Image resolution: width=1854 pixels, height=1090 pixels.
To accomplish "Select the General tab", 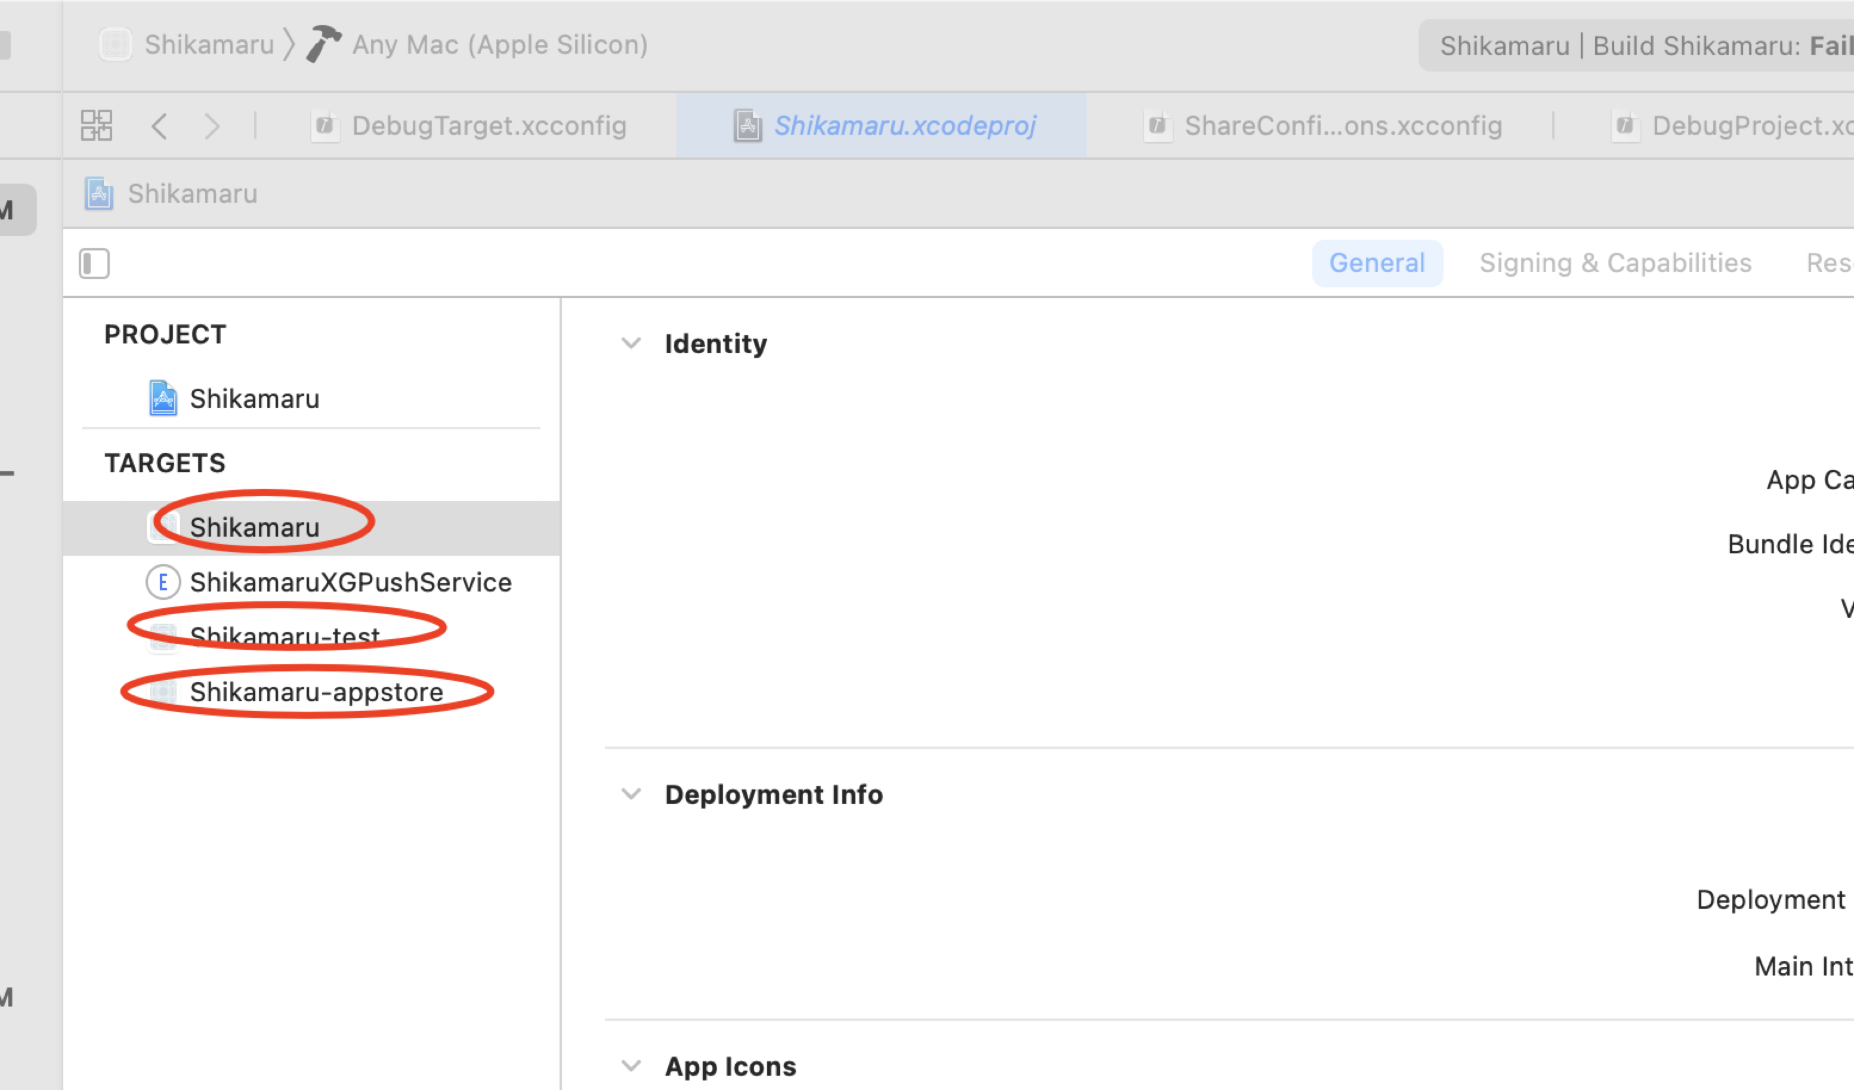I will pyautogui.click(x=1377, y=262).
